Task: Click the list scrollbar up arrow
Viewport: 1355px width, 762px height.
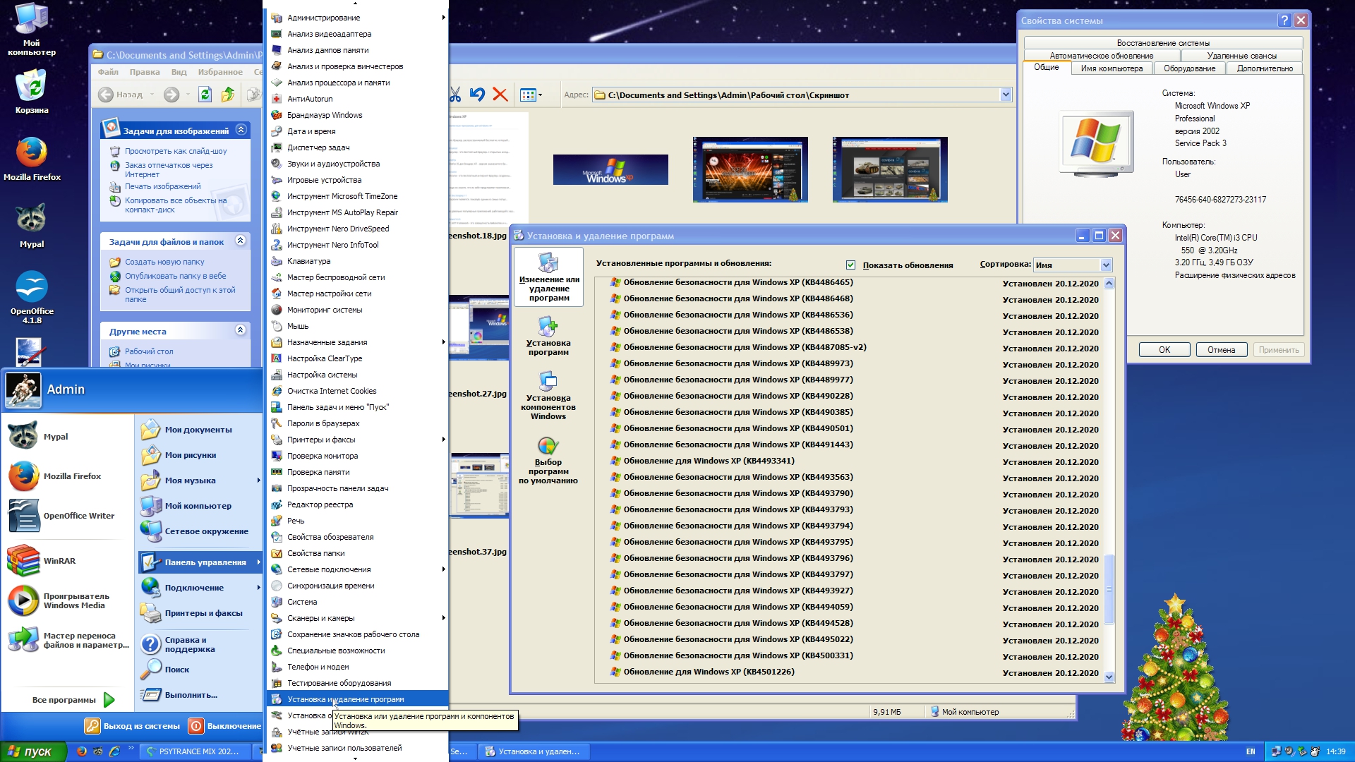Action: tap(1109, 284)
